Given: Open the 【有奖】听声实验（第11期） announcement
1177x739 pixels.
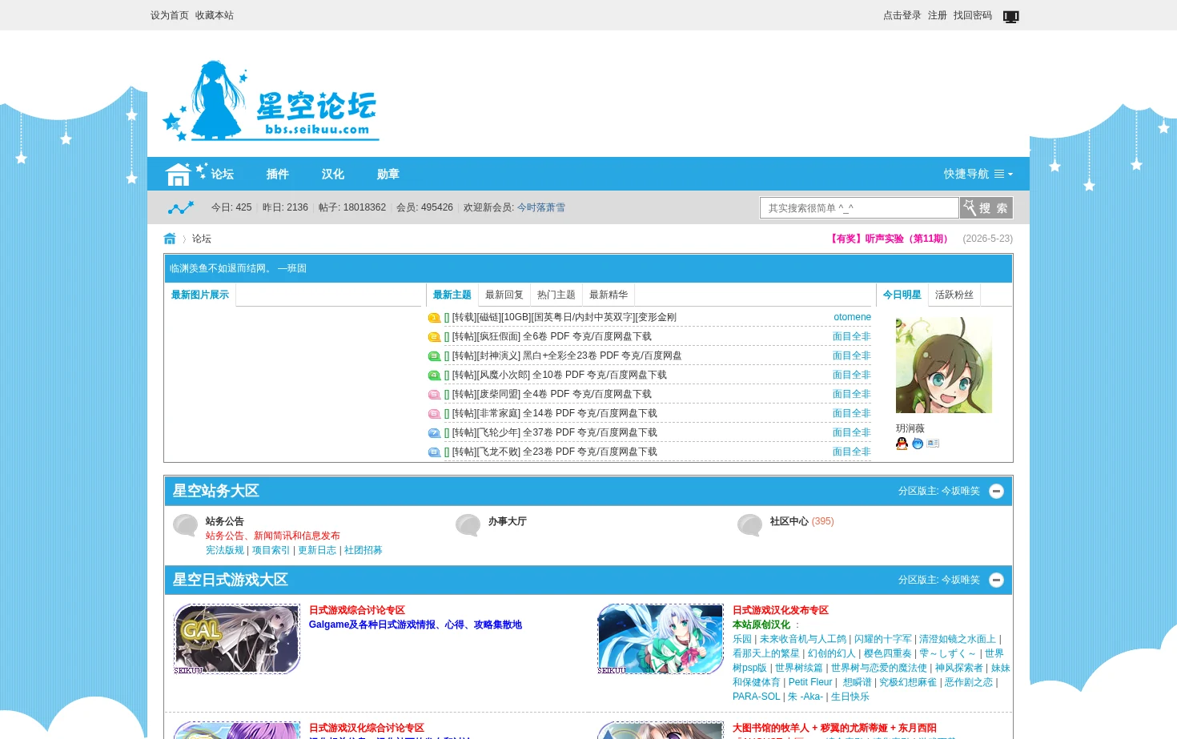Looking at the screenshot, I should (890, 239).
